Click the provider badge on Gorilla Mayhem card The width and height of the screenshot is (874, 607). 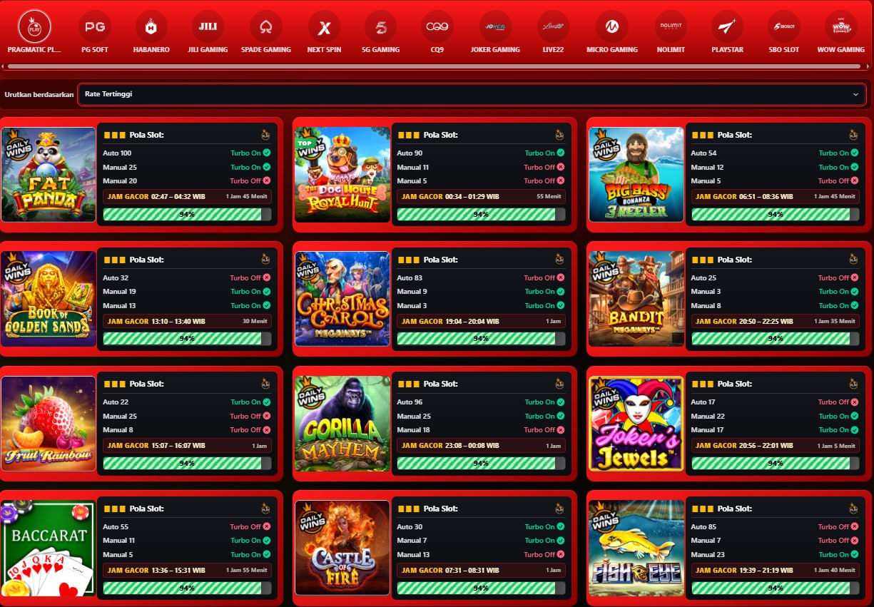pos(560,384)
